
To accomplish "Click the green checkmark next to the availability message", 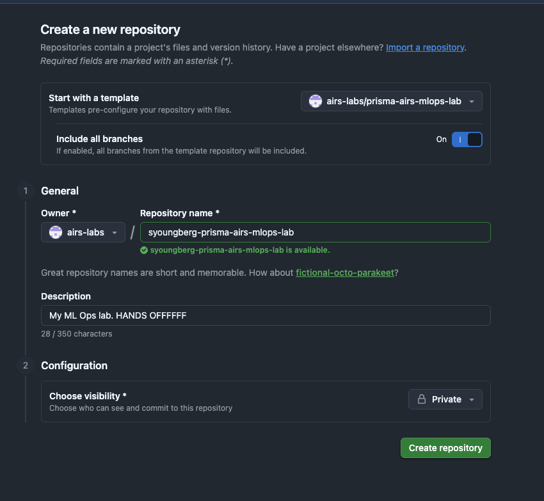I will (144, 250).
